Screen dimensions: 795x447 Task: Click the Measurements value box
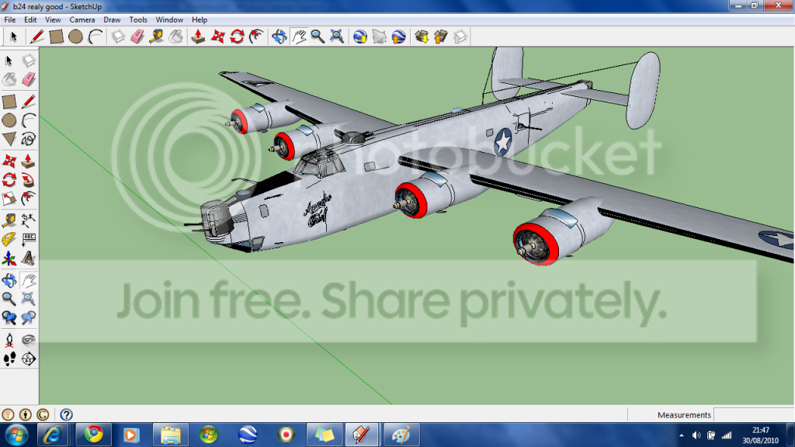coord(753,414)
